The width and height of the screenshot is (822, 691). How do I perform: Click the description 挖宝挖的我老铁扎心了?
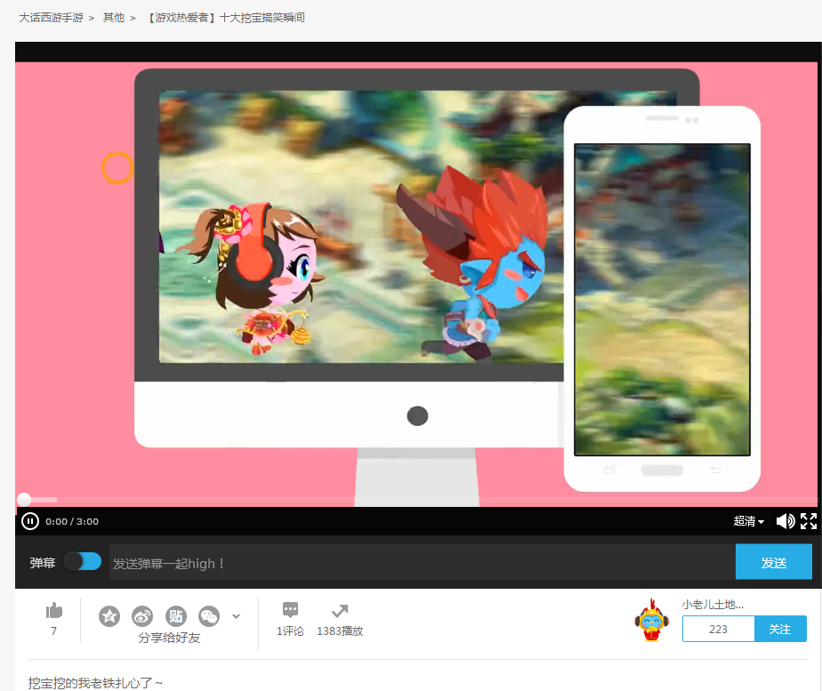pos(95,683)
